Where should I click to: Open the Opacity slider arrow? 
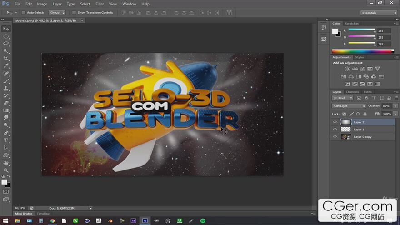pyautogui.click(x=395, y=106)
